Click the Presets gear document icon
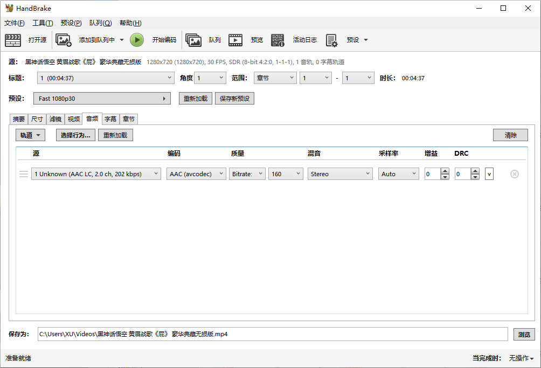The image size is (541, 368). (331, 40)
